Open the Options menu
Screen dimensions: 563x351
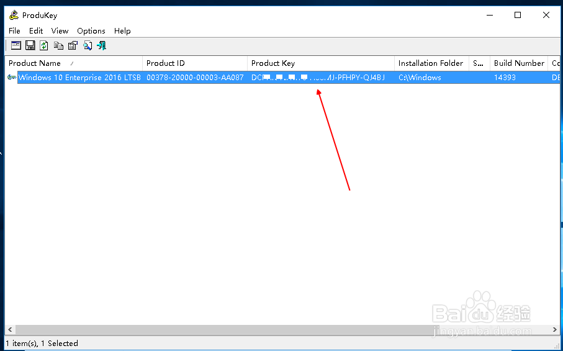point(91,31)
